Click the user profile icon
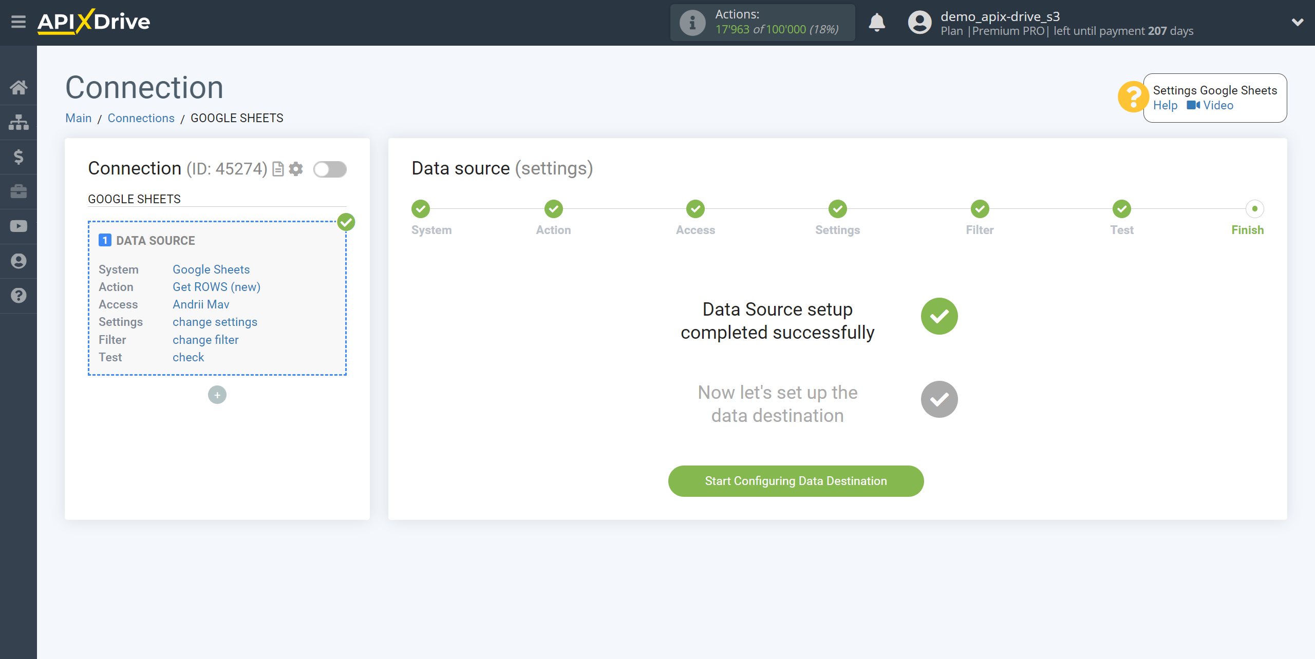1315x659 pixels. pyautogui.click(x=917, y=22)
